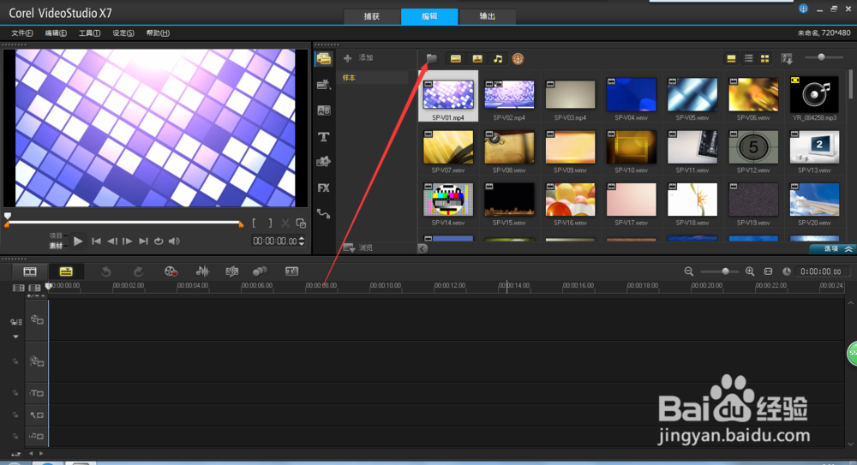Viewport: 857px width, 465px height.
Task: Adjust the preview timecode stepper arrows
Action: click(302, 241)
